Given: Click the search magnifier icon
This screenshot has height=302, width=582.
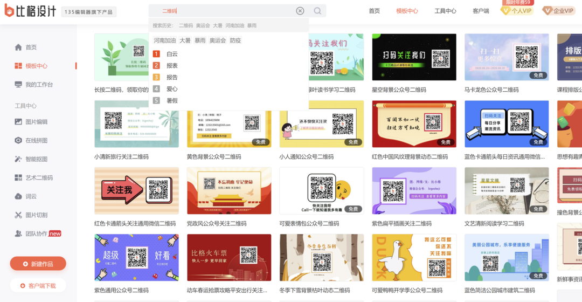Looking at the screenshot, I should click(317, 11).
